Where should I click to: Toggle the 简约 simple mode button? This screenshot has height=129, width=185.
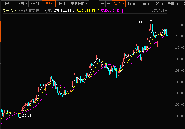coord(159,4)
